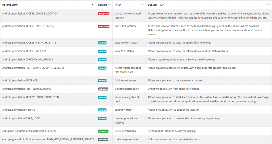This screenshot has height=144, width=272.
Task: Click the normal badge for INTERNET permission
Action: click(102, 81)
